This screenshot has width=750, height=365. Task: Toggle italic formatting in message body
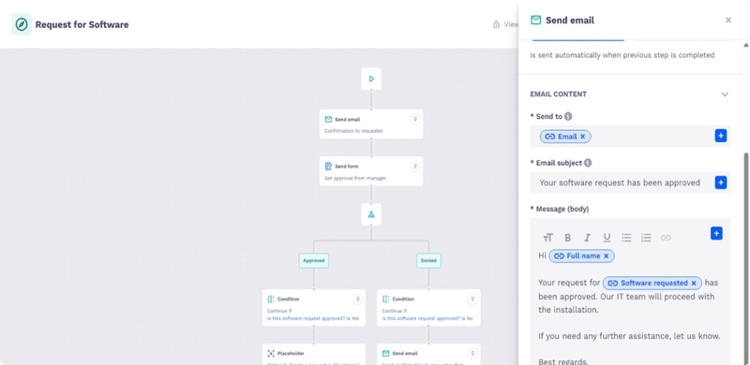[x=588, y=238]
